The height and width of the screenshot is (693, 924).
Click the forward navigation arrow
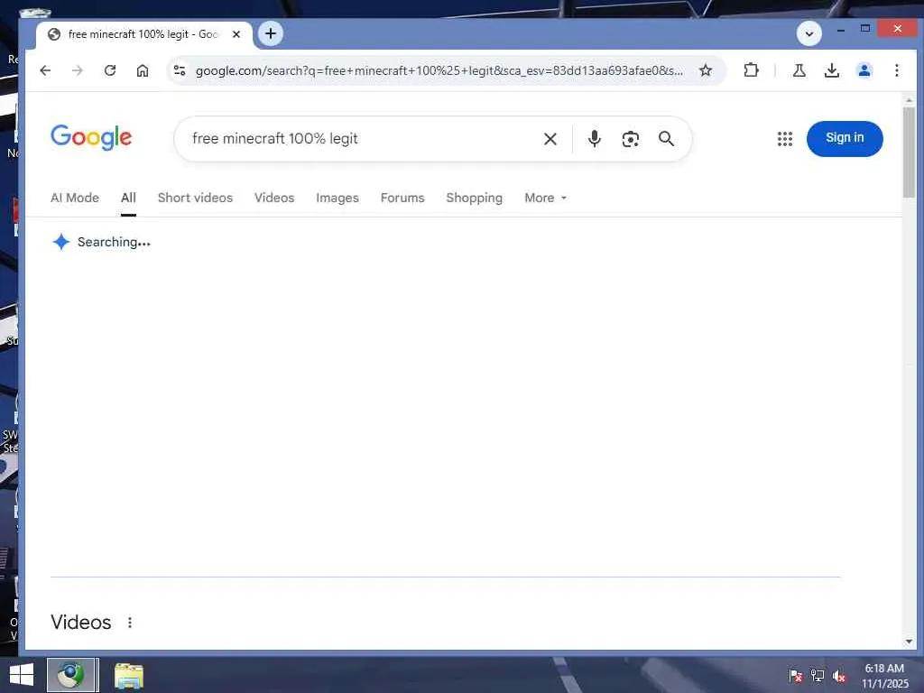click(x=78, y=70)
